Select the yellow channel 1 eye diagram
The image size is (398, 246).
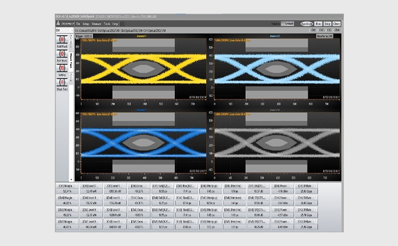coord(144,69)
